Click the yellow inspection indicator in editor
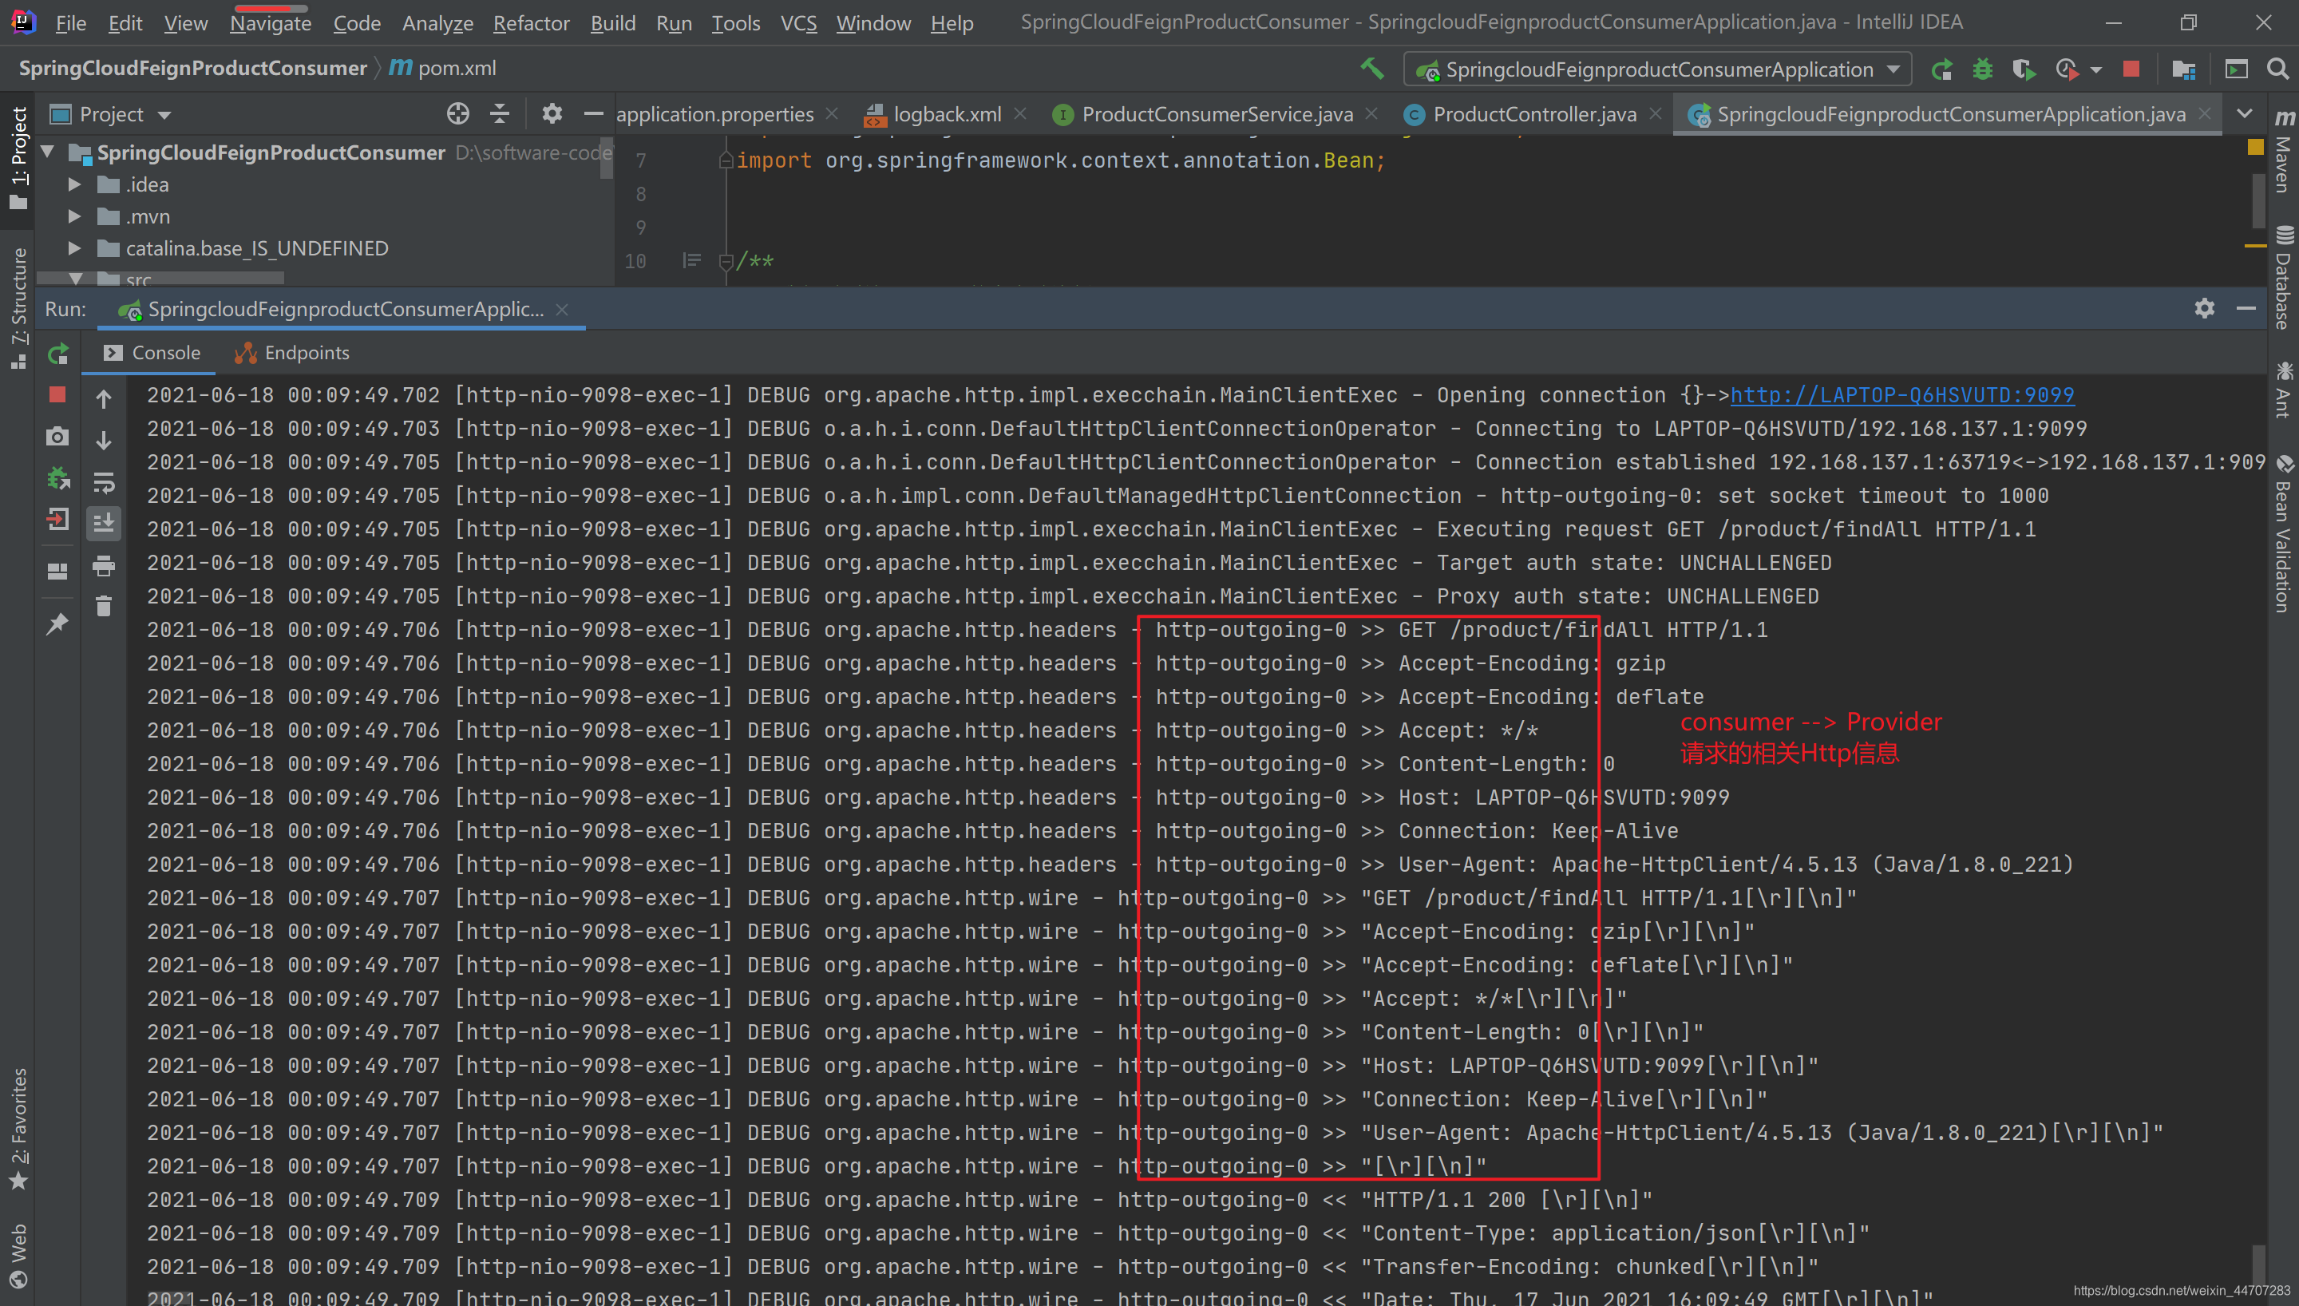The width and height of the screenshot is (2299, 1306). [x=2256, y=147]
